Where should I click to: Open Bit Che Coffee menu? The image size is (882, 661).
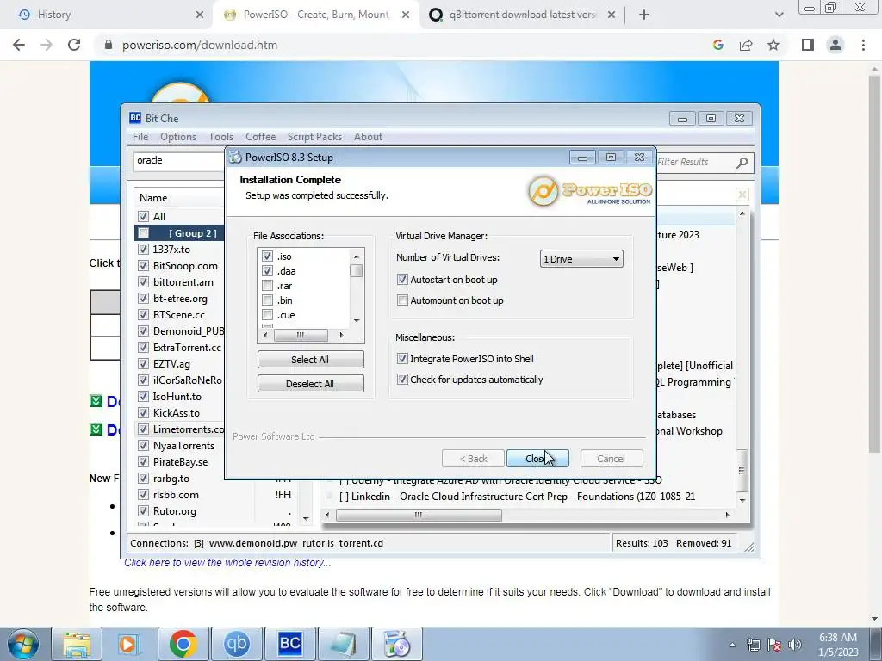click(x=260, y=137)
